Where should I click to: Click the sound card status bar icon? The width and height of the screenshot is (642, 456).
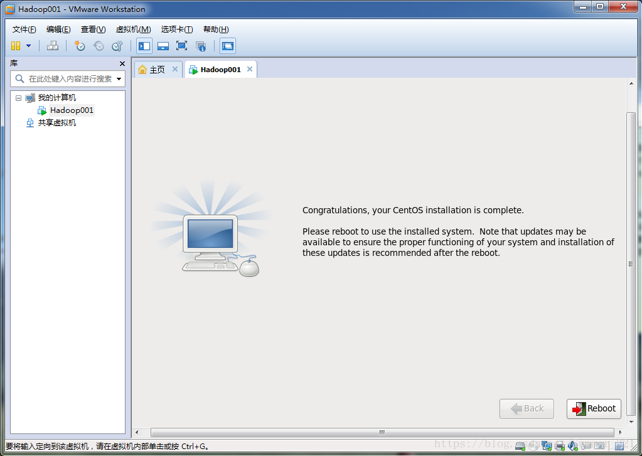click(x=573, y=446)
